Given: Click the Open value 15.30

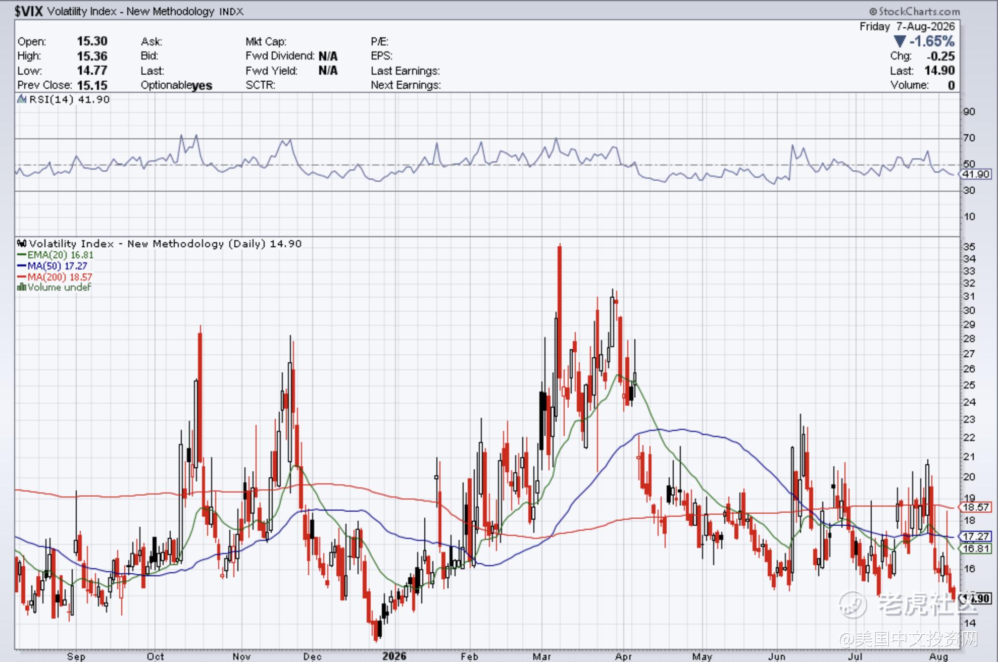Looking at the screenshot, I should (92, 41).
